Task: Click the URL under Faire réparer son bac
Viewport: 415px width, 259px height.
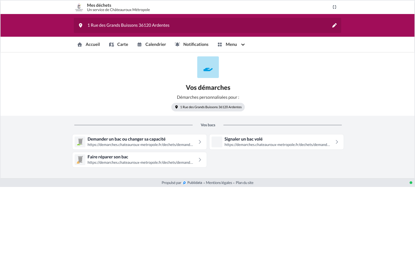Action: pos(140,162)
